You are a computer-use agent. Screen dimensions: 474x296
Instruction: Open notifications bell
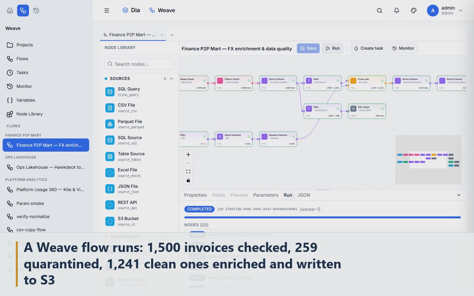[397, 11]
